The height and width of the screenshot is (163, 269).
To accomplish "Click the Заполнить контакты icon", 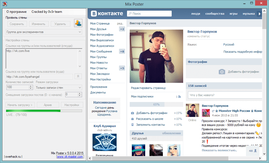I will point(132,125).
